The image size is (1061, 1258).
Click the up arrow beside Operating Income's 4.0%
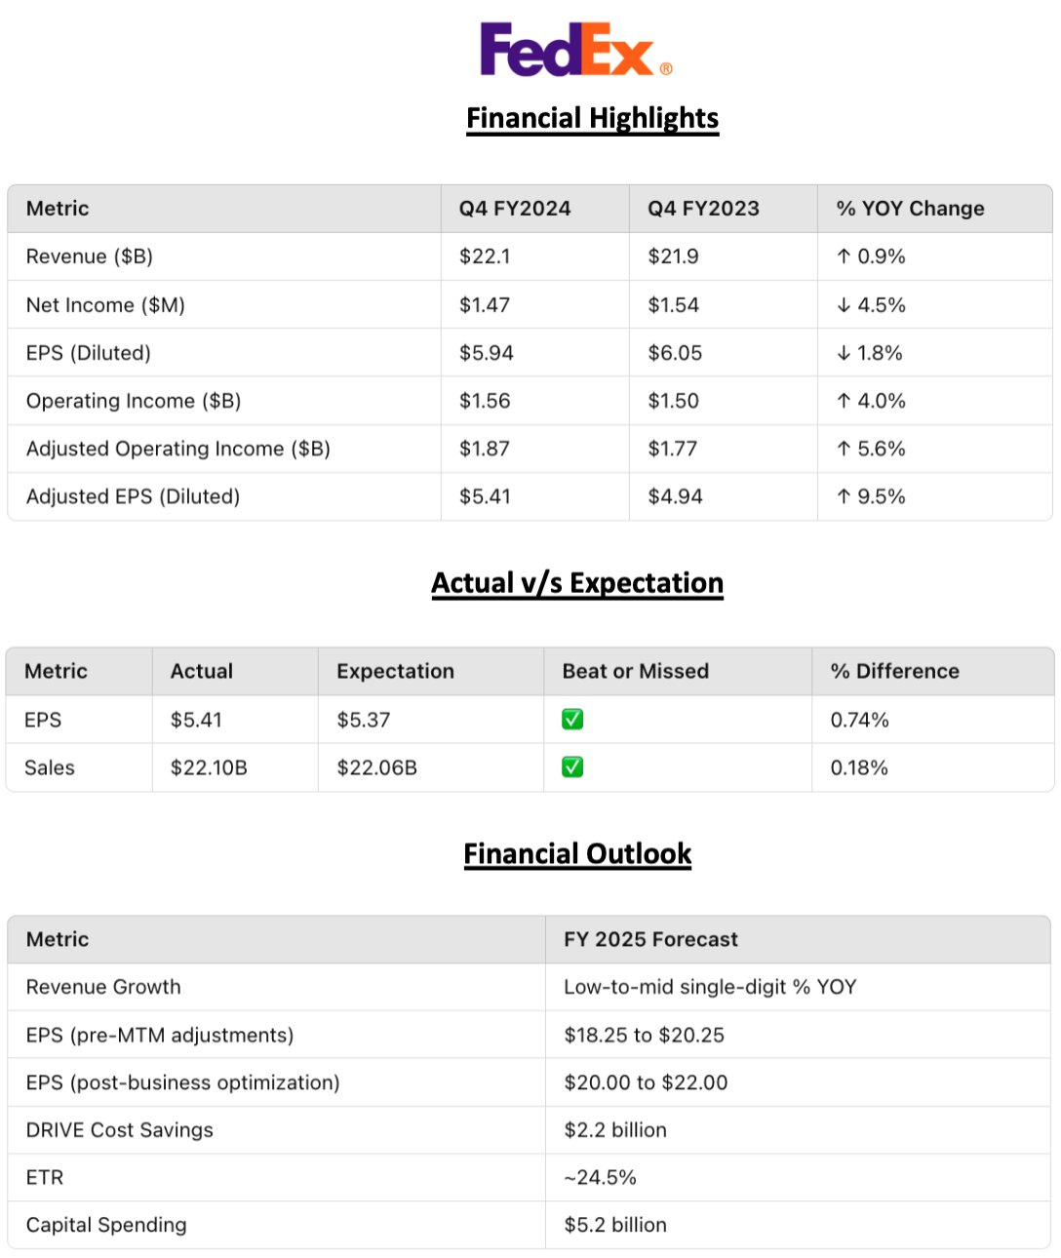pos(844,401)
